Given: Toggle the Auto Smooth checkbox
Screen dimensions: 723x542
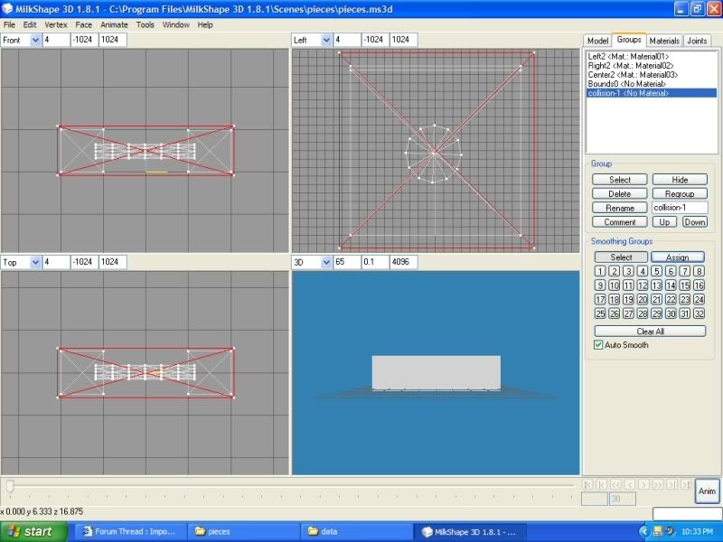Looking at the screenshot, I should 598,345.
